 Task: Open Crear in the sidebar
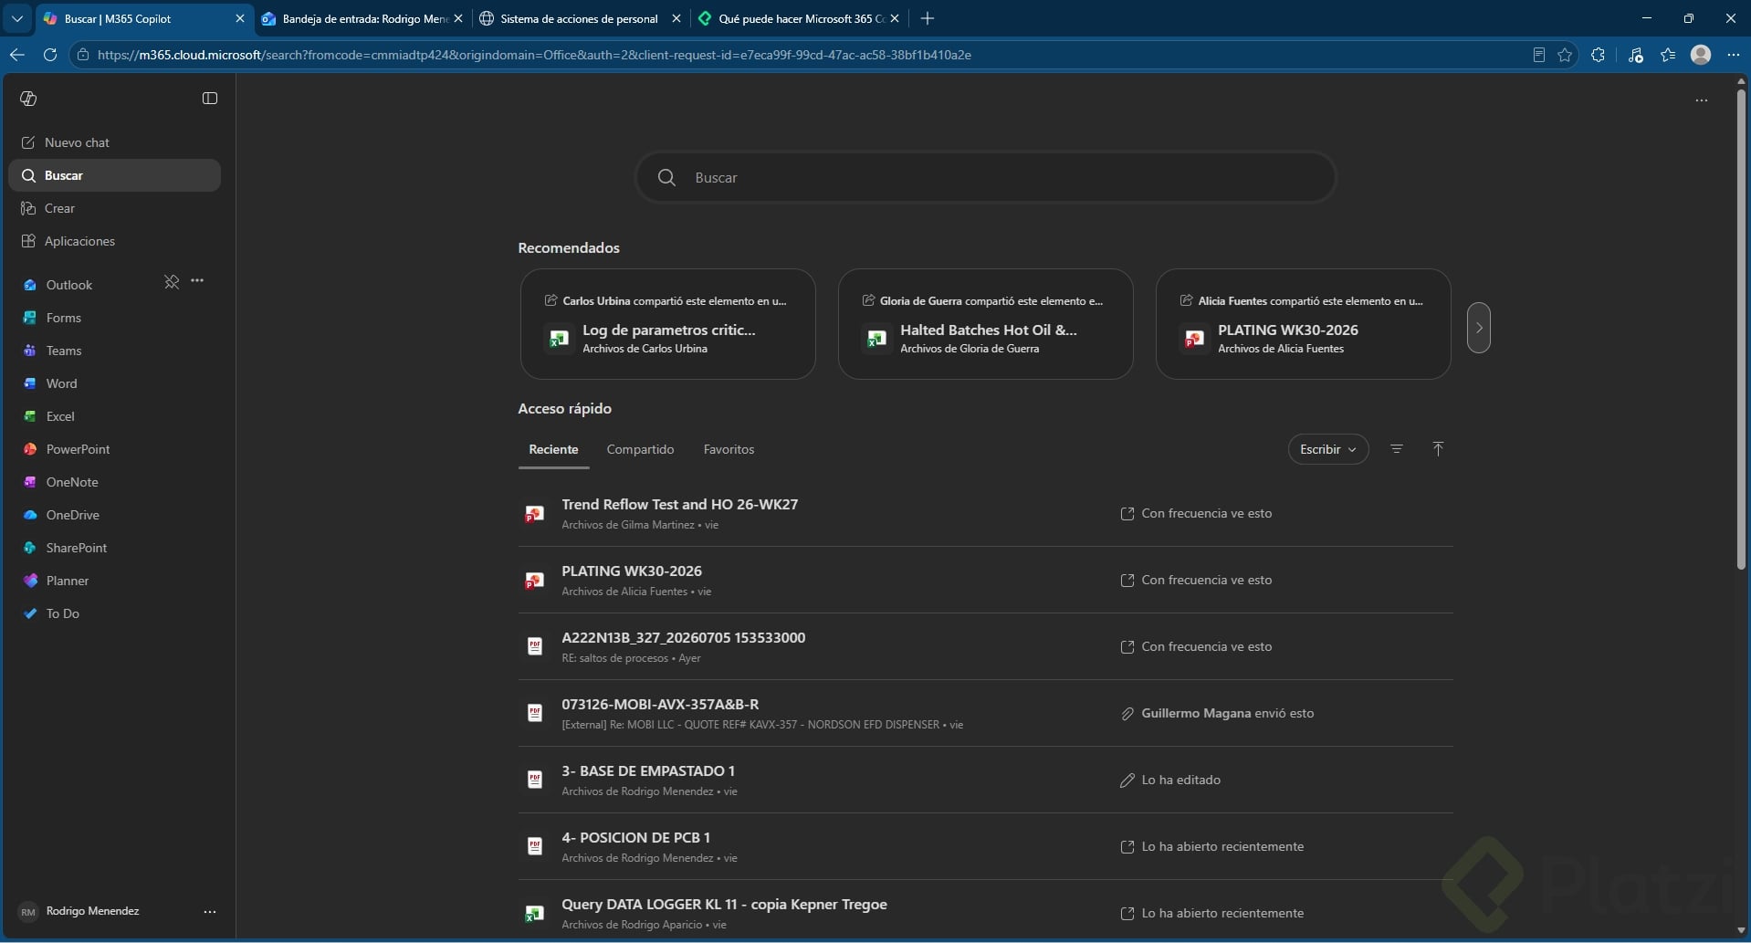[x=115, y=208]
